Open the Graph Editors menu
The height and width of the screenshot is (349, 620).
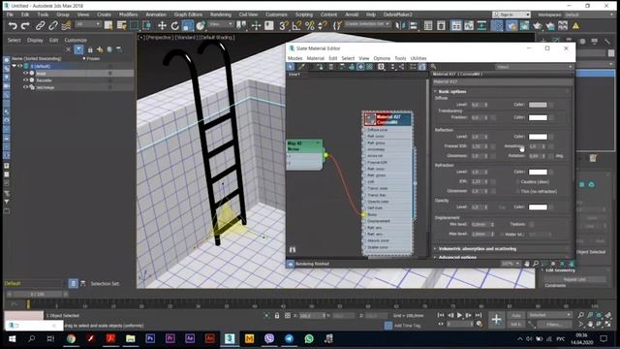[x=188, y=15]
